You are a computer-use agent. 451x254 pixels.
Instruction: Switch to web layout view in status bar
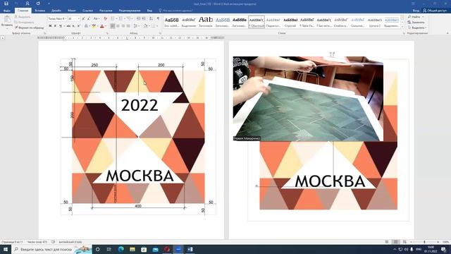(x=405, y=242)
